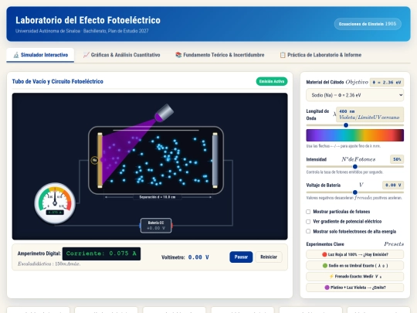Viewport: 417px width, 313px height.
Task: Run Sodio en su Umbral Exacto preset
Action: (354, 265)
